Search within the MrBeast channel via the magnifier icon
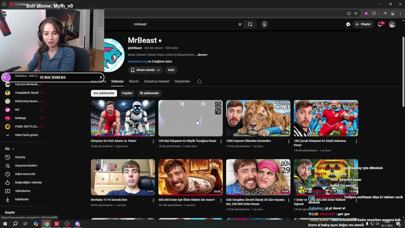 (x=199, y=81)
